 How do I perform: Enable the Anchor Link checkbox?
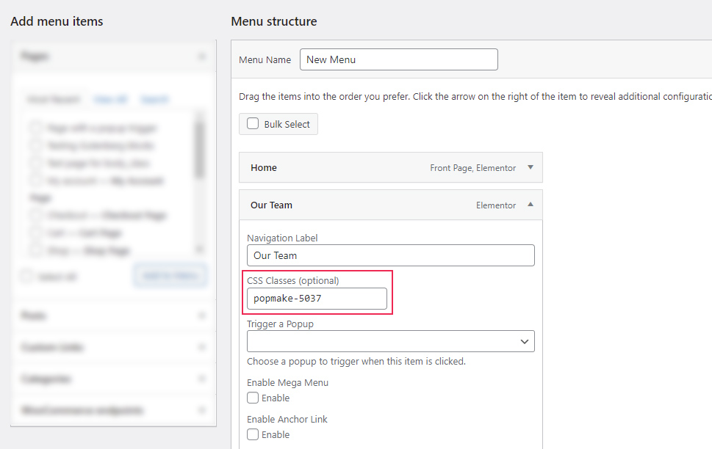[x=252, y=434]
